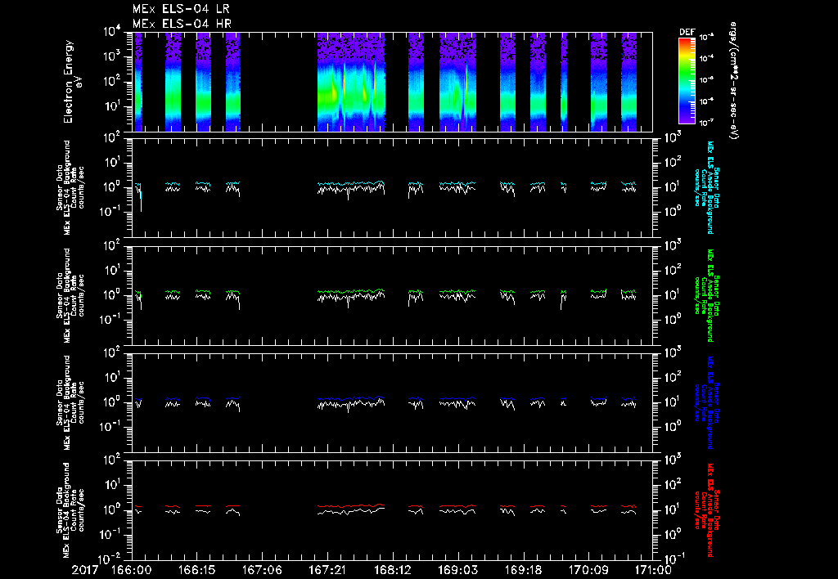Click the 10^-1 right-axis tick of the red panel

click(674, 559)
